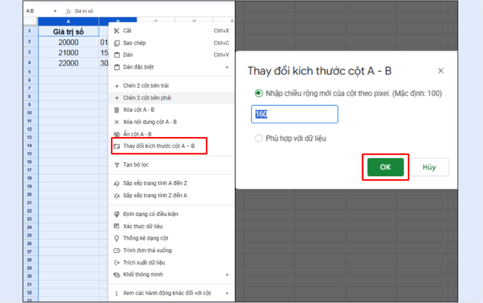Viewport: 483px width, 303px height.
Task: Choose Chèn 2 cột bên trái
Action: point(171,86)
